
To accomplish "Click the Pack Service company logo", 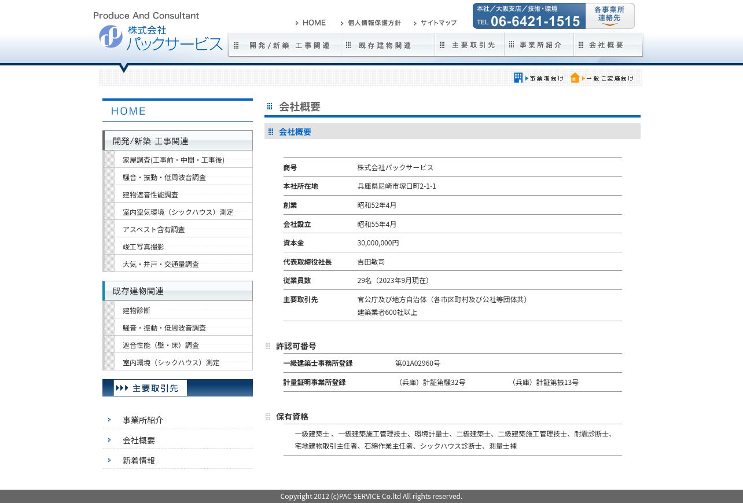I will [x=160, y=37].
